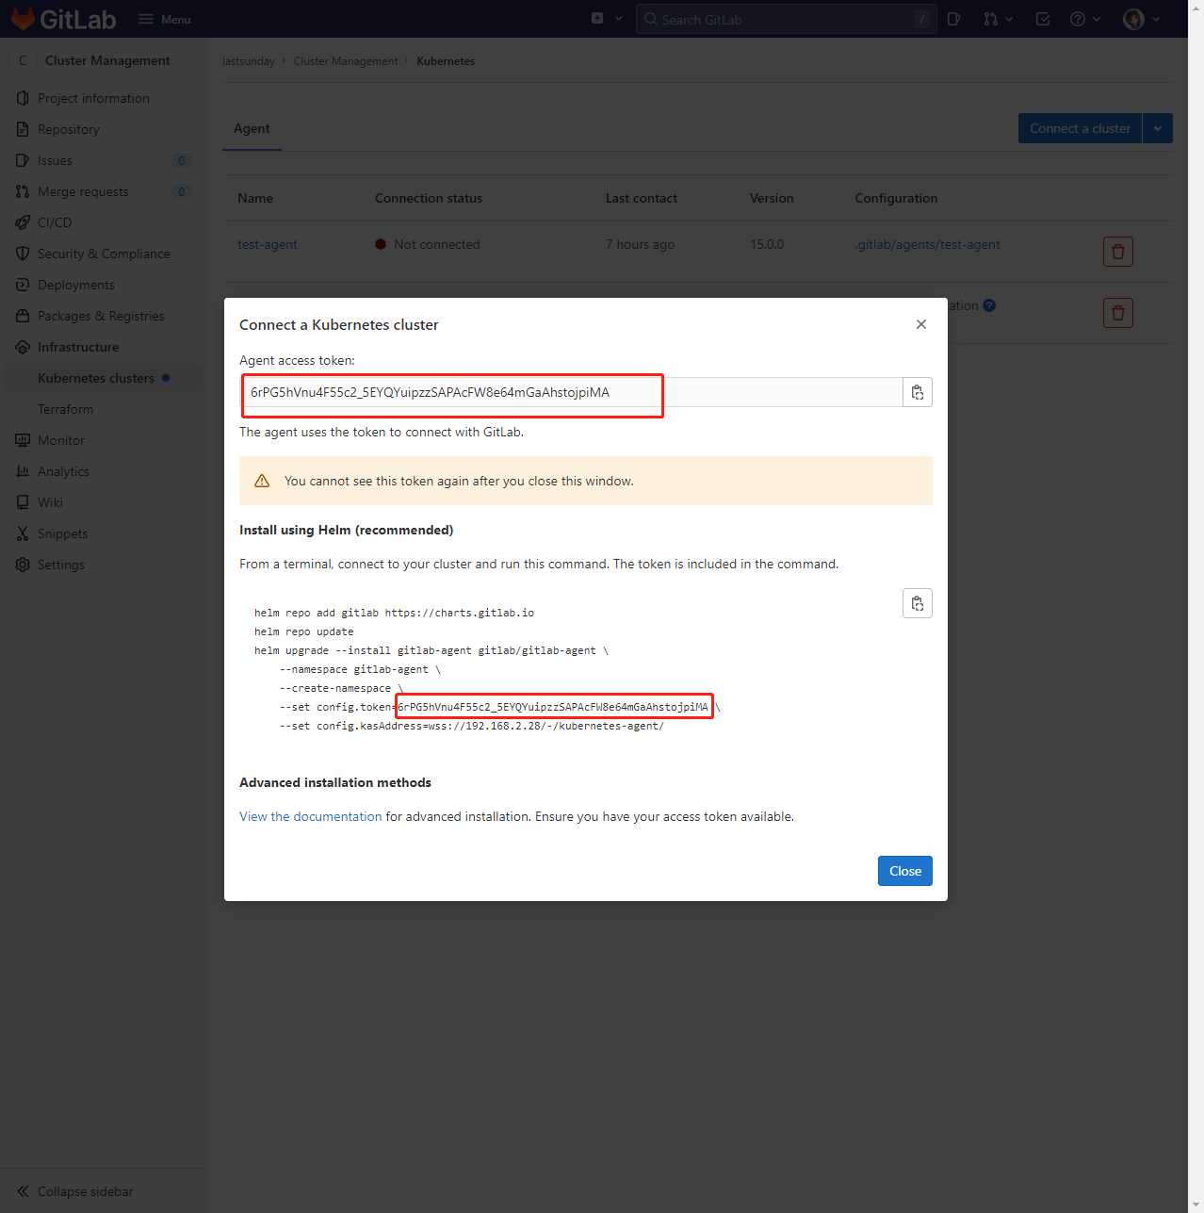
Task: Close the Connect a Kubernetes cluster dialog X
Action: pyautogui.click(x=921, y=324)
